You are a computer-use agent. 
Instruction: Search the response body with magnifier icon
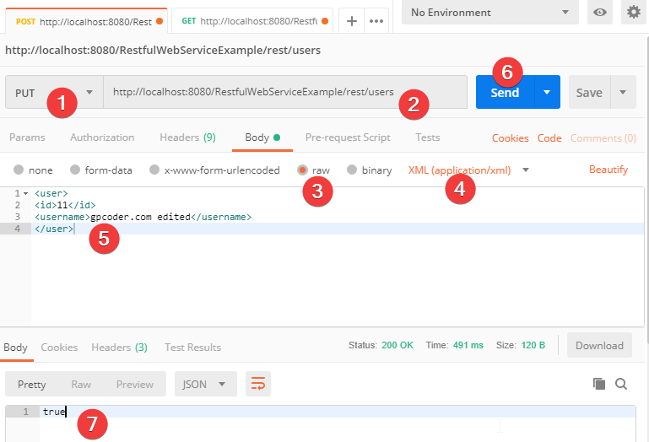(621, 384)
